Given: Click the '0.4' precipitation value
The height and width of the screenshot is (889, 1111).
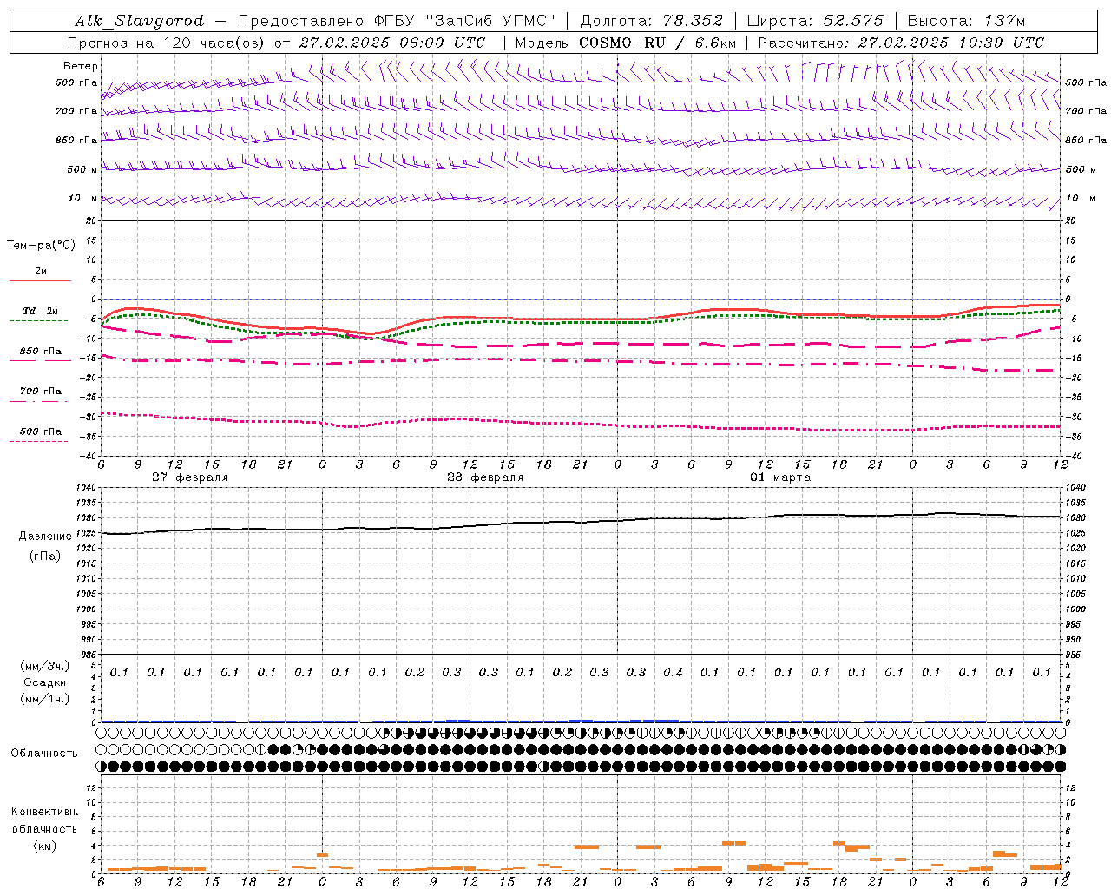Looking at the screenshot, I should pos(673,672).
